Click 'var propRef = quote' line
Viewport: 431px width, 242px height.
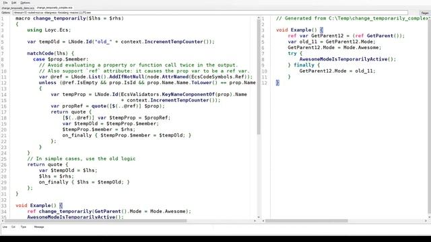coord(108,106)
